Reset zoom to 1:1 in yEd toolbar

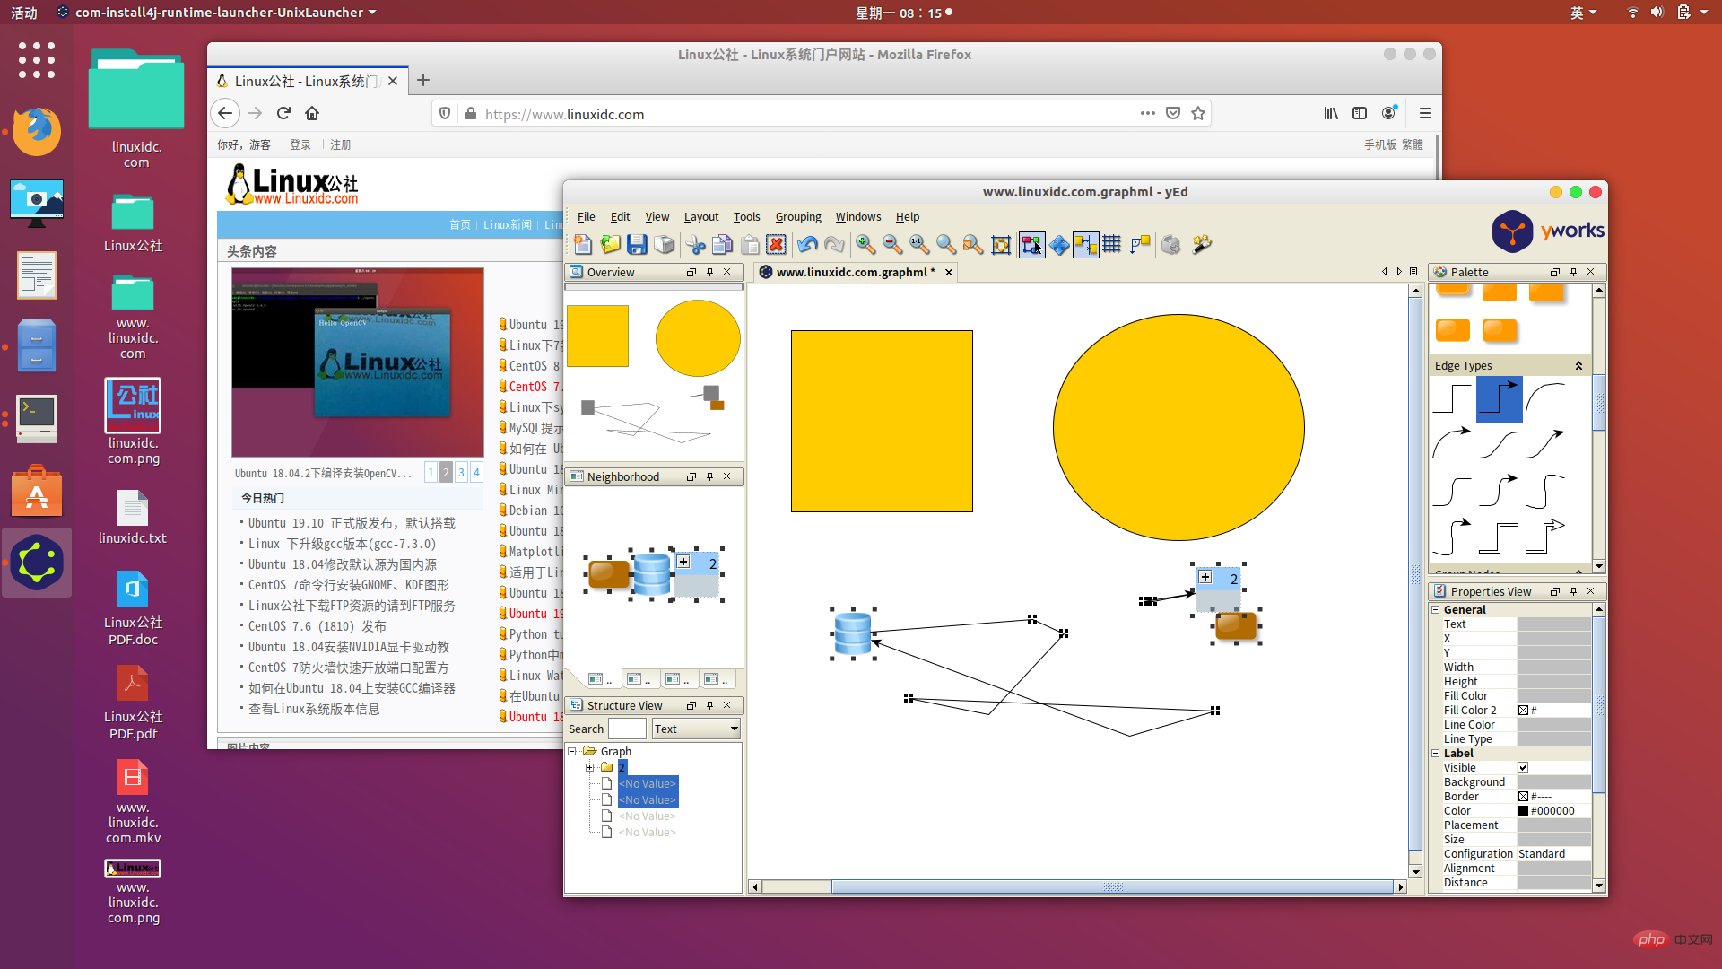coord(919,244)
